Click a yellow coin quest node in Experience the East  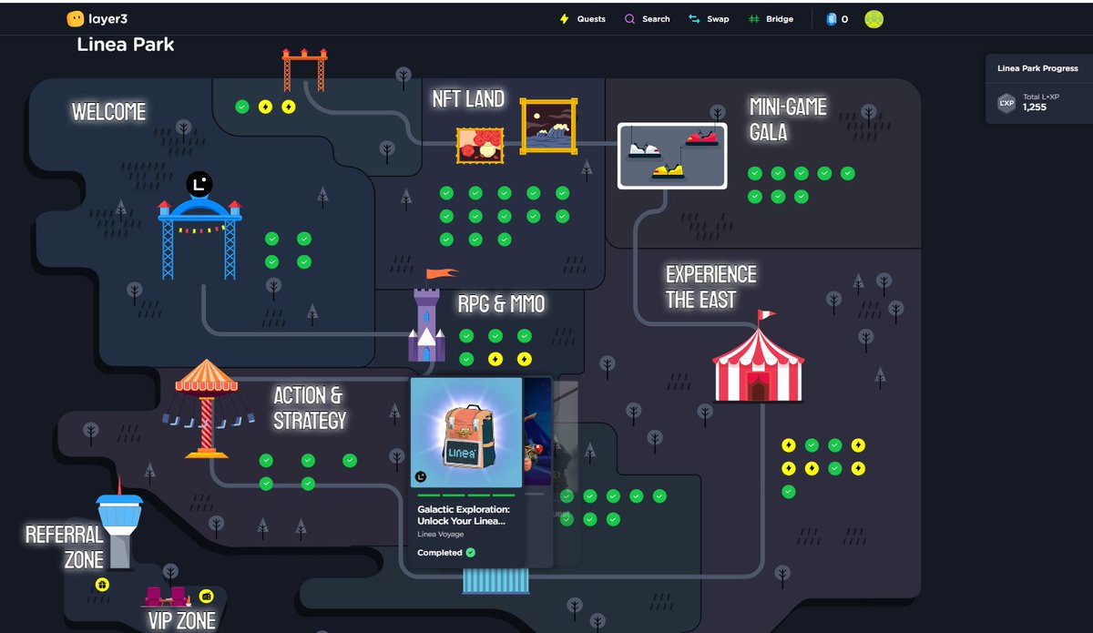coord(787,446)
